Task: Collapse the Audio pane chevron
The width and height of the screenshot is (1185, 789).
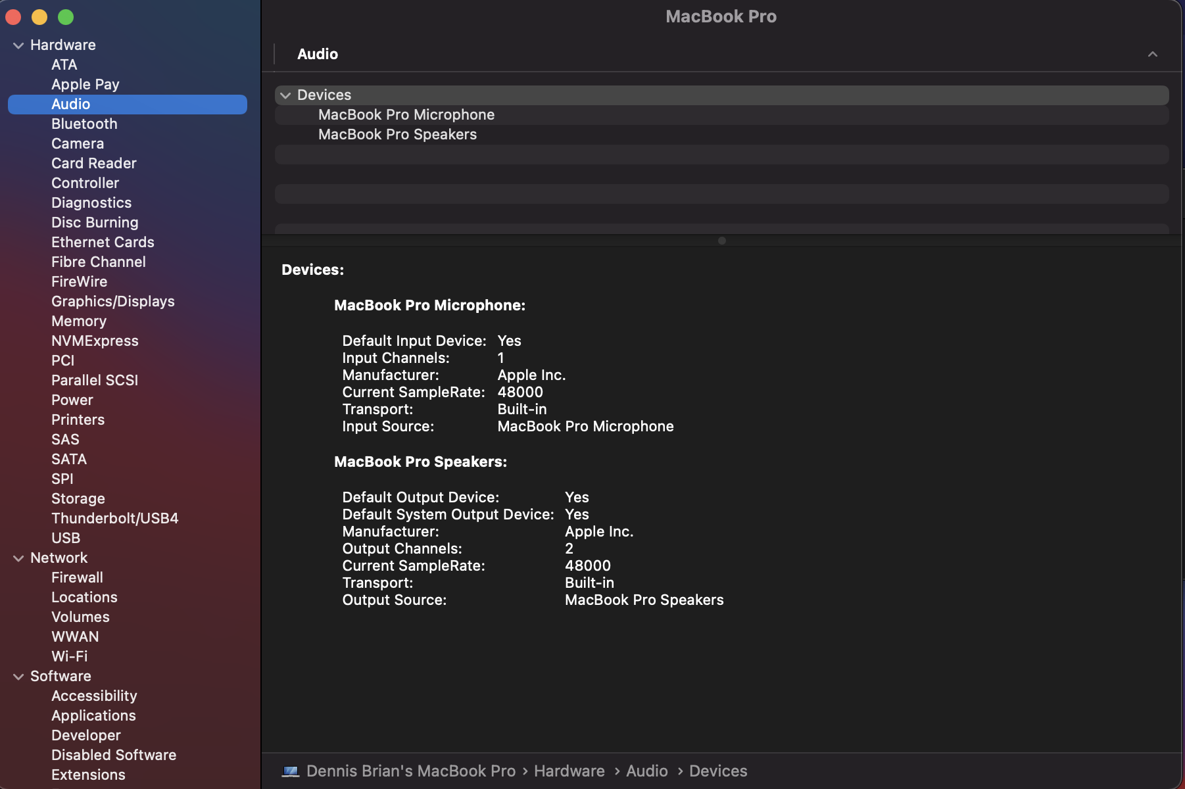Action: click(1152, 54)
